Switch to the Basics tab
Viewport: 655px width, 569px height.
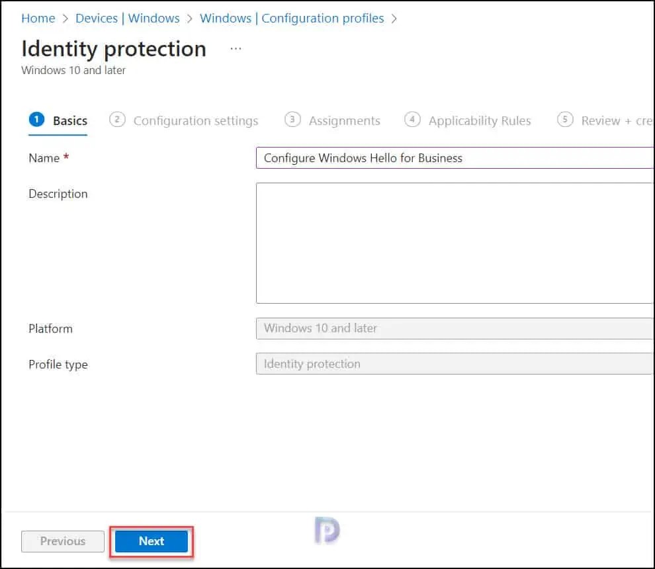[69, 120]
